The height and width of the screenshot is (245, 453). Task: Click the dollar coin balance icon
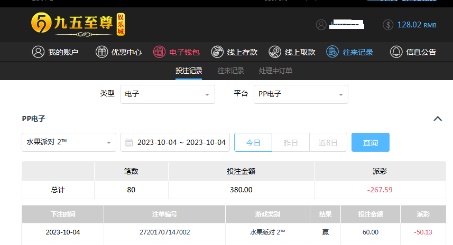click(388, 25)
